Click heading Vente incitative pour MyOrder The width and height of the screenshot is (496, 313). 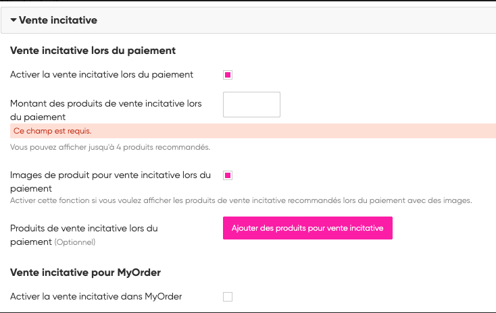point(85,273)
